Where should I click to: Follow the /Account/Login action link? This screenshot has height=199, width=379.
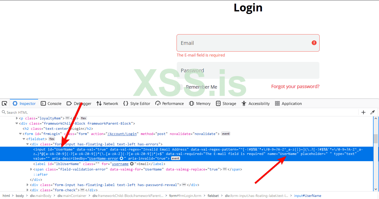point(122,134)
